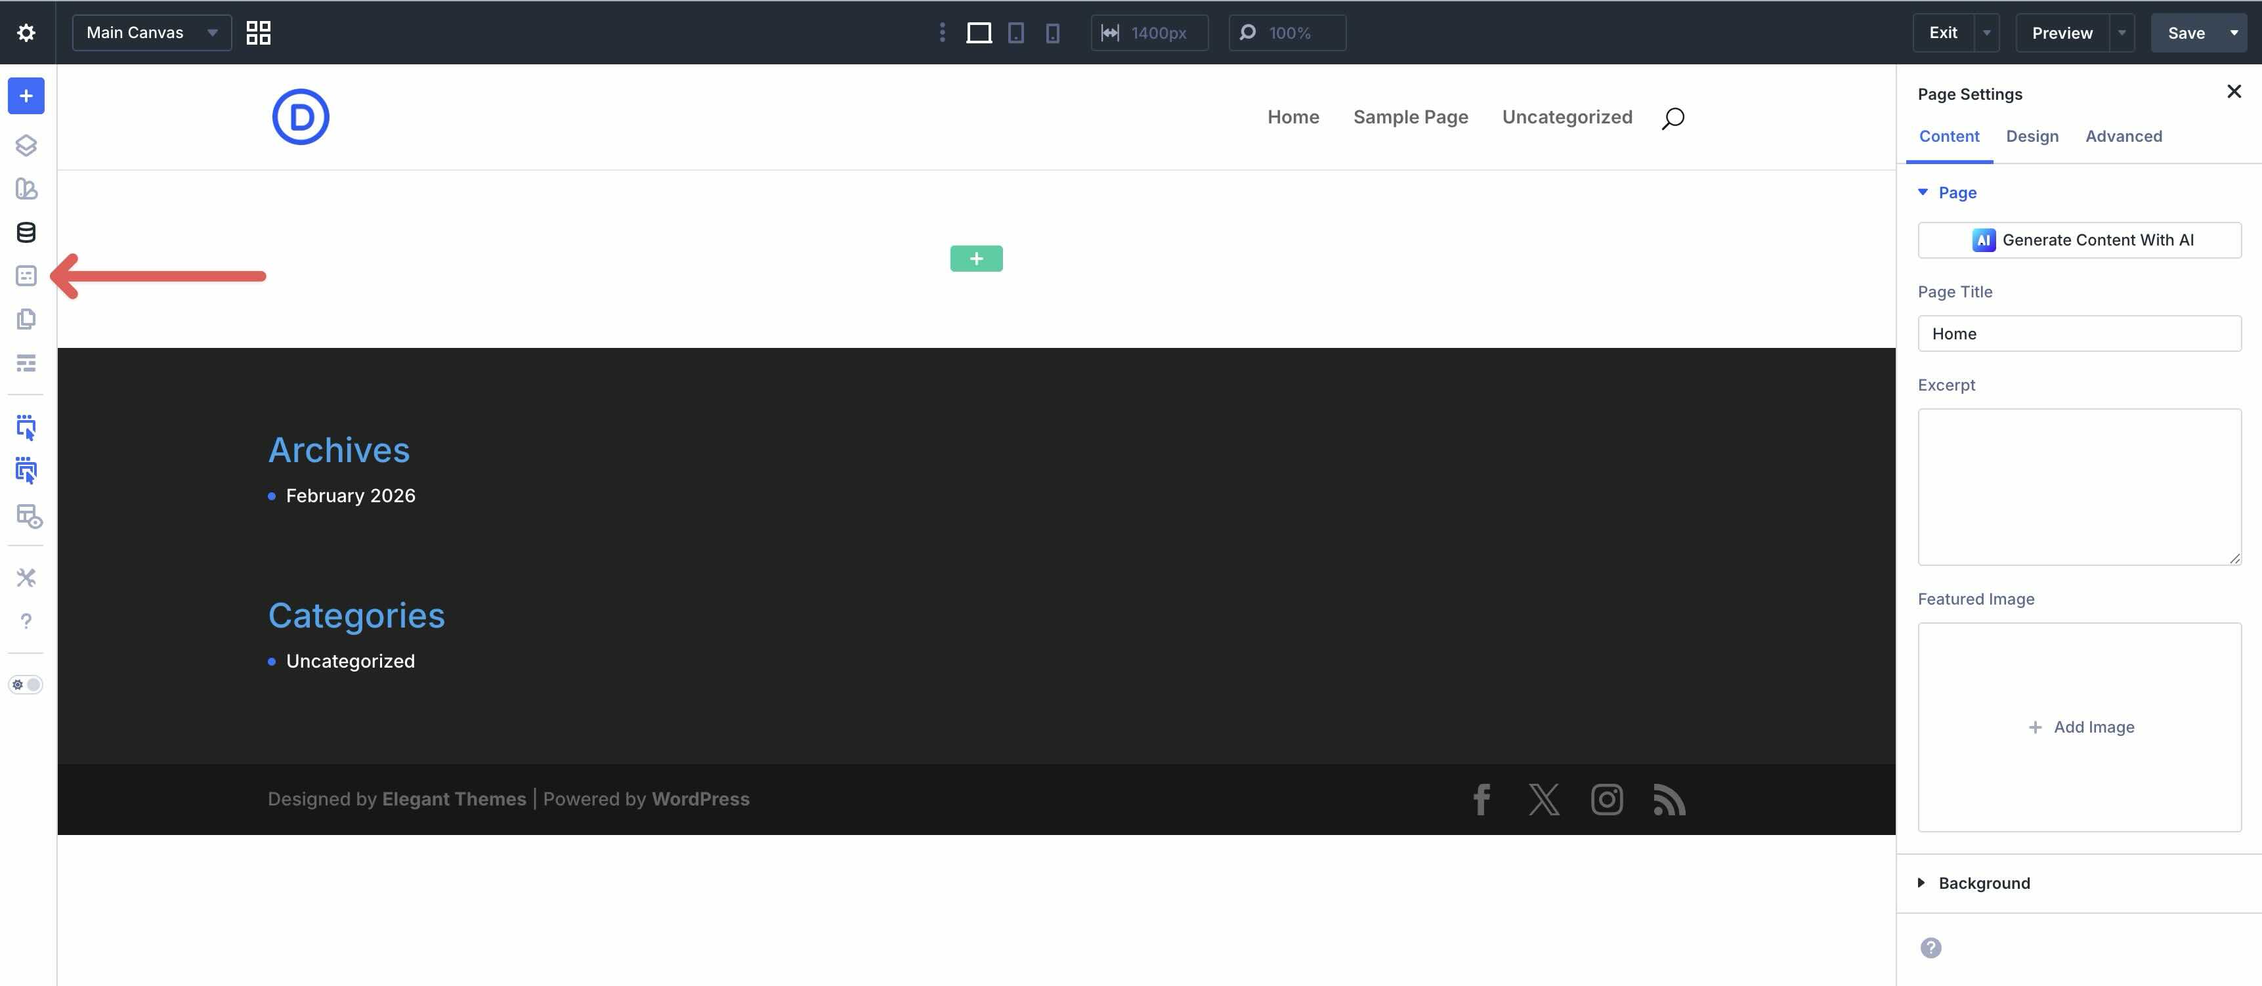The height and width of the screenshot is (986, 2262).
Task: Toggle the switch at the bottom of the sidebar
Action: coord(26,685)
